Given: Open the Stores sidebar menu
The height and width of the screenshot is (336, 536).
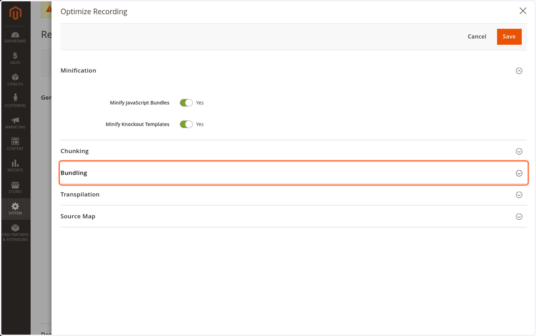Looking at the screenshot, I should (x=15, y=187).
